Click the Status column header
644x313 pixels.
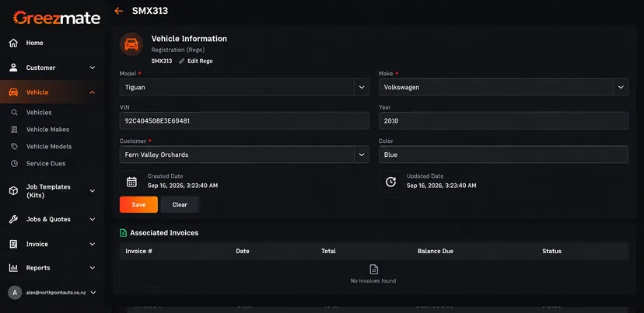(x=551, y=251)
